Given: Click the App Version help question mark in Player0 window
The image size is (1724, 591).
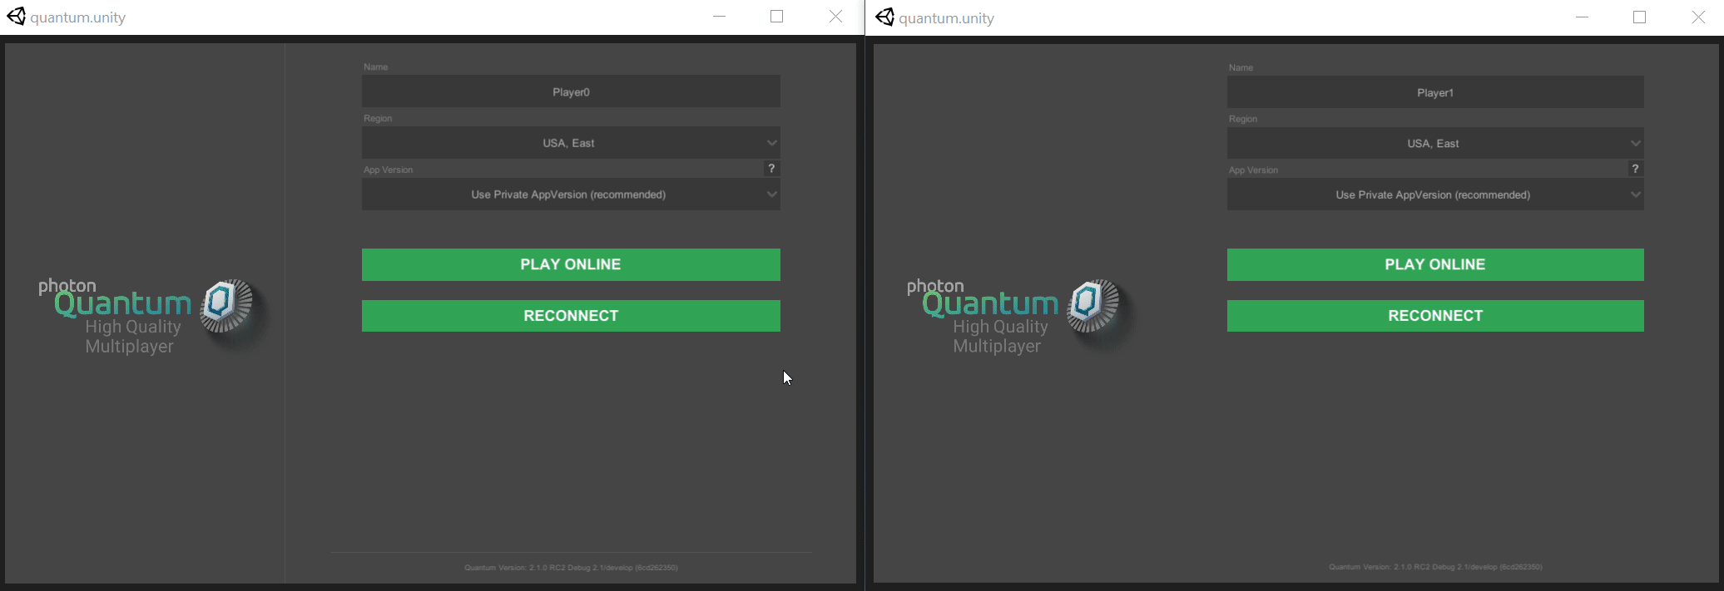Looking at the screenshot, I should pos(771,169).
